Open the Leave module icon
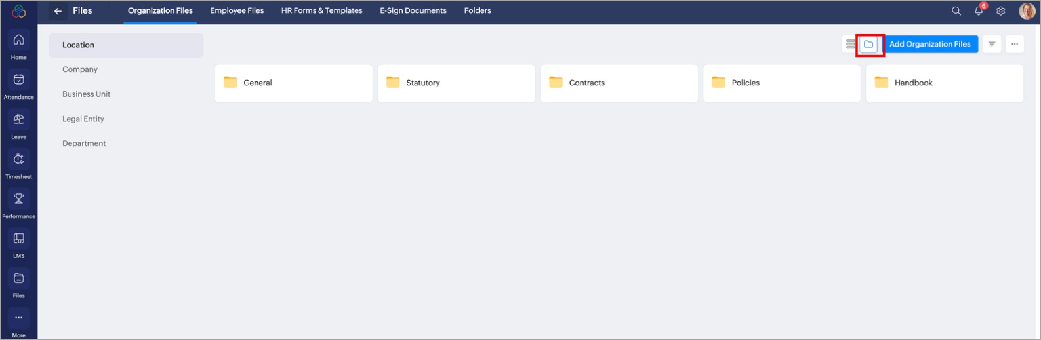Image resolution: width=1041 pixels, height=340 pixels. point(18,119)
